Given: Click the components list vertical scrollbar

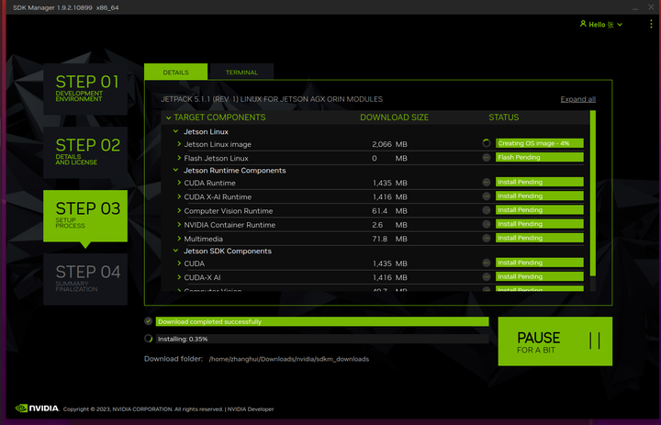Looking at the screenshot, I should click(593, 194).
